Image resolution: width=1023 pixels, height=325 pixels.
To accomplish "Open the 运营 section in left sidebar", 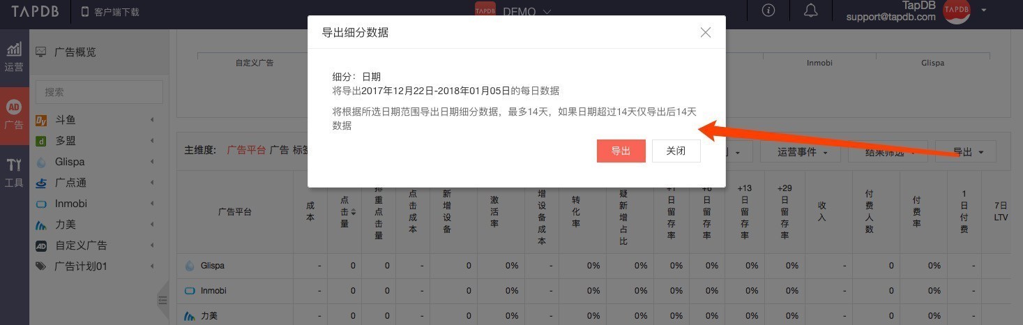I will coord(14,57).
